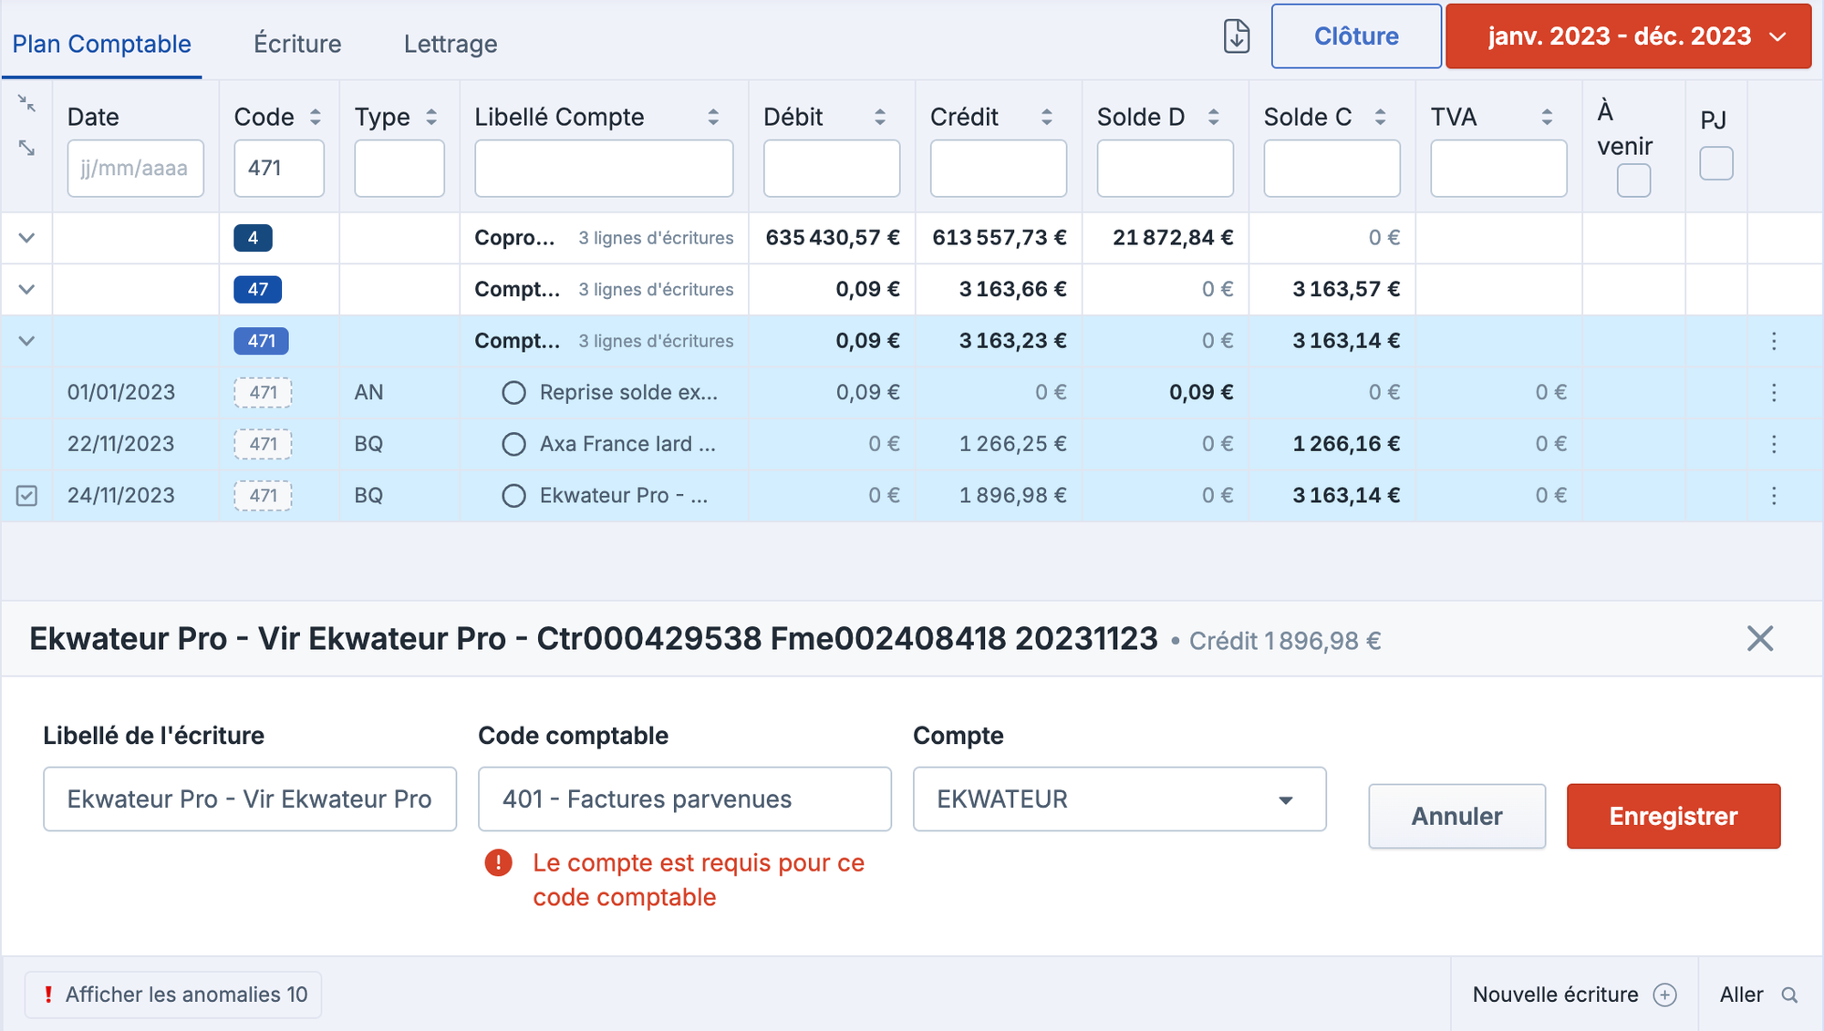Click the blue 47 account code badge

[258, 290]
